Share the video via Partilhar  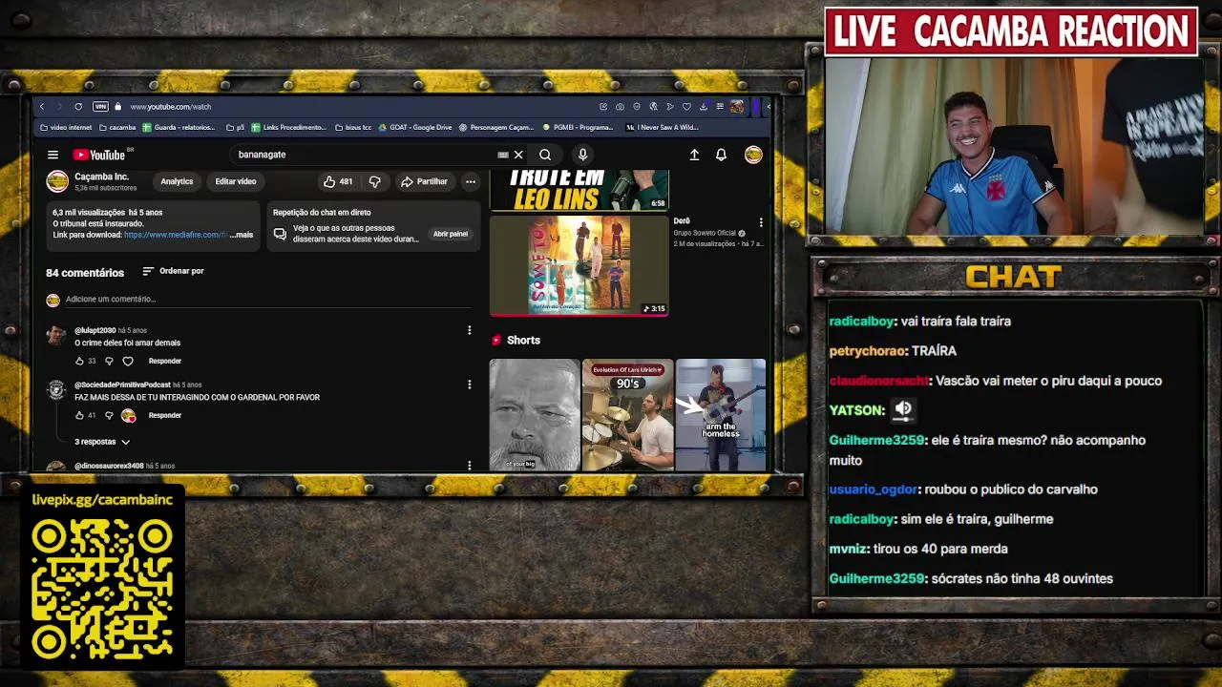424,181
